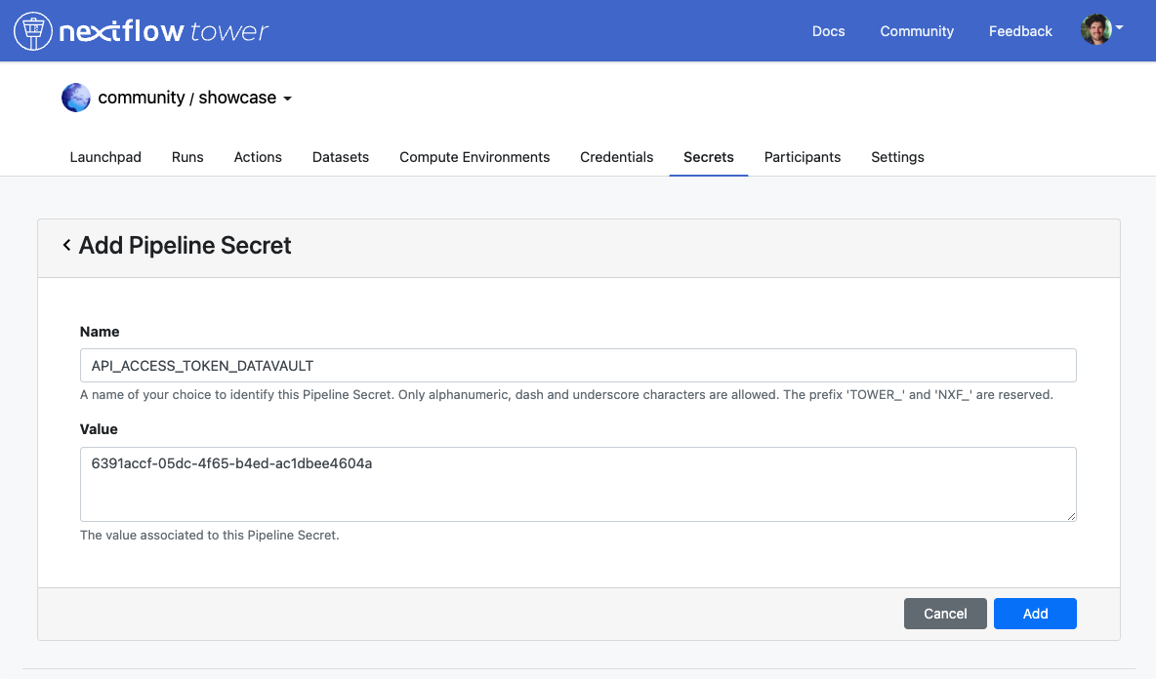This screenshot has height=679, width=1156.
Task: Open the dropdown caret next to the avatar
Action: [x=1119, y=26]
